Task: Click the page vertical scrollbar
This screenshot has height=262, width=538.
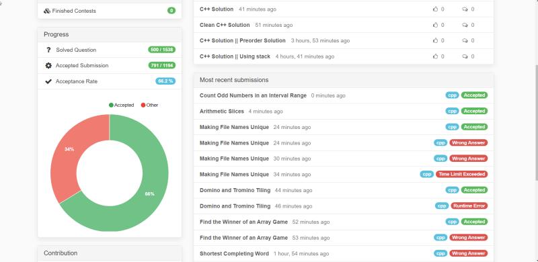Action: click(x=536, y=122)
